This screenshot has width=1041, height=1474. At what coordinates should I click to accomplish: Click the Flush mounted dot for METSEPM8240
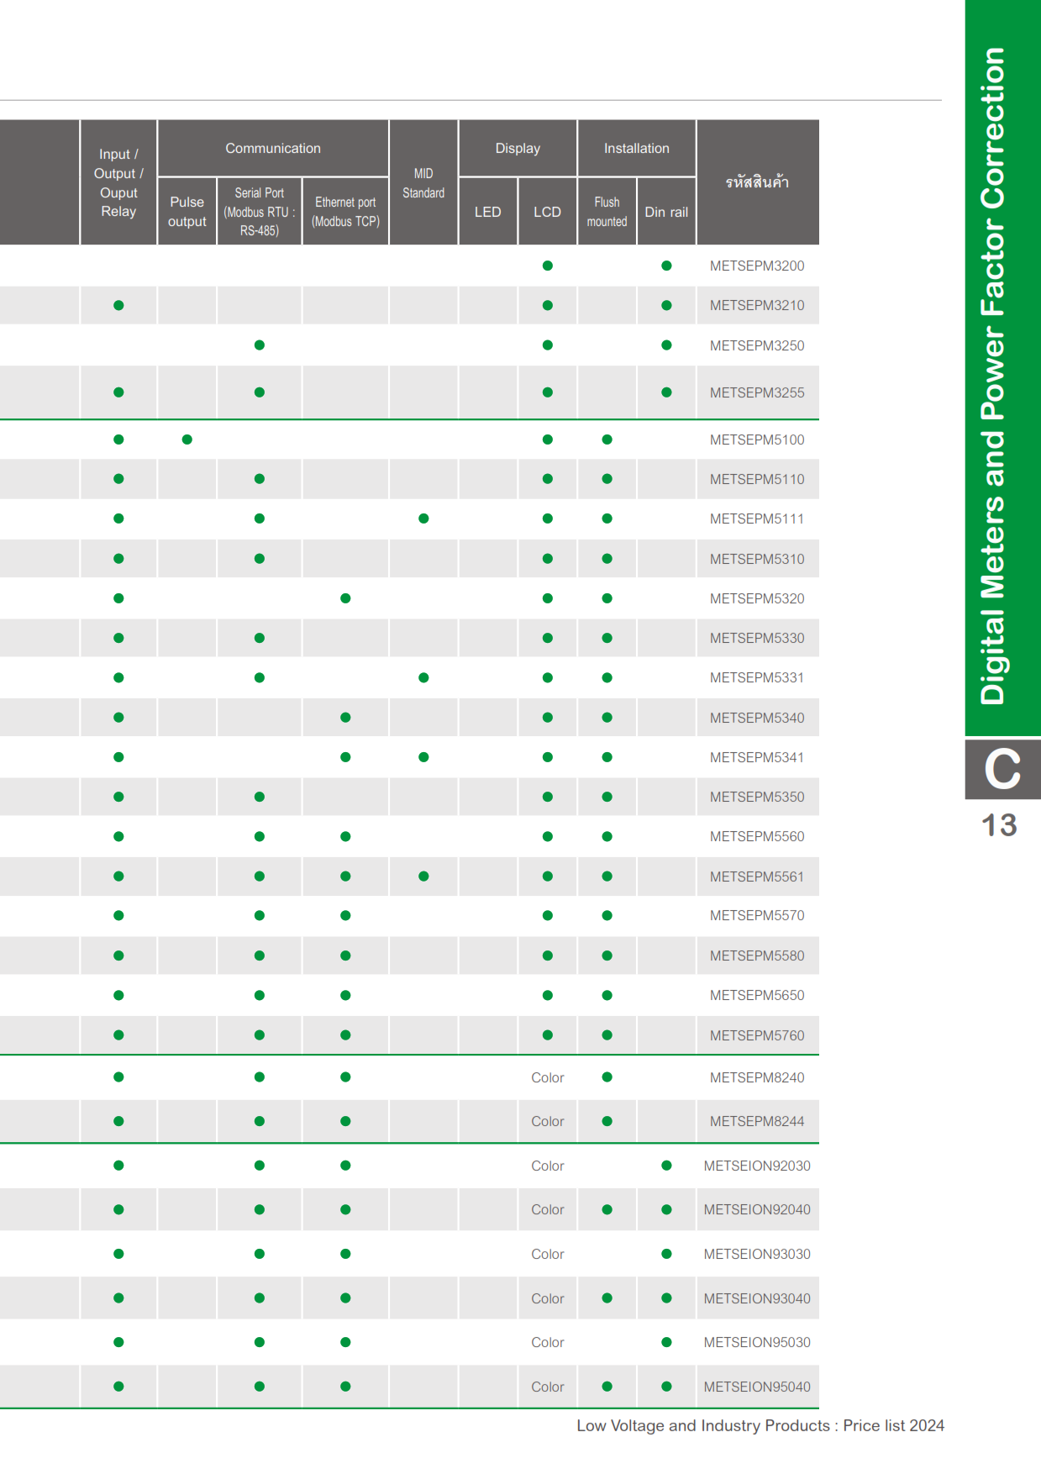point(607,1077)
